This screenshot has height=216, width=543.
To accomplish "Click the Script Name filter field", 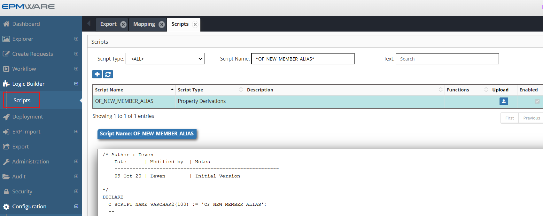I will click(x=303, y=59).
